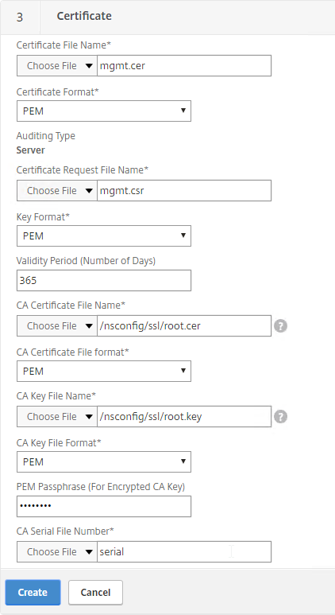Click help icon beside CA Certificate File Name
The width and height of the screenshot is (335, 615).
coord(280,326)
